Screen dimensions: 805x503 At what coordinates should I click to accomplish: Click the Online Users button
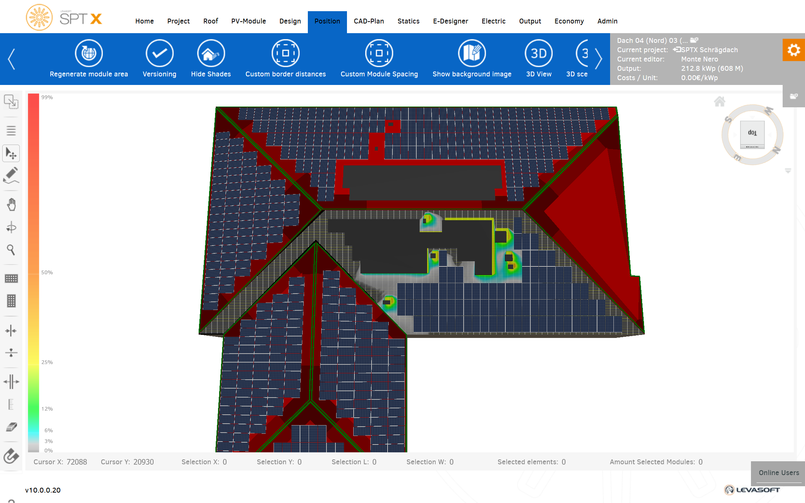click(779, 472)
